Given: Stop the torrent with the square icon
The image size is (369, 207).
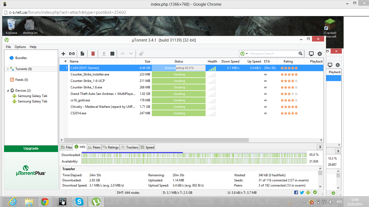Looking at the screenshot, I should [x=112, y=54].
